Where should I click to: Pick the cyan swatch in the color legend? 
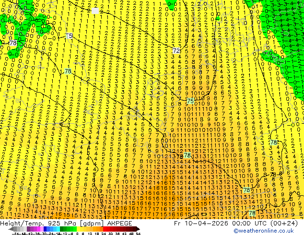(x=58, y=229)
